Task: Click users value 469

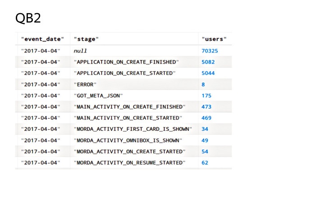Action: pos(206,118)
